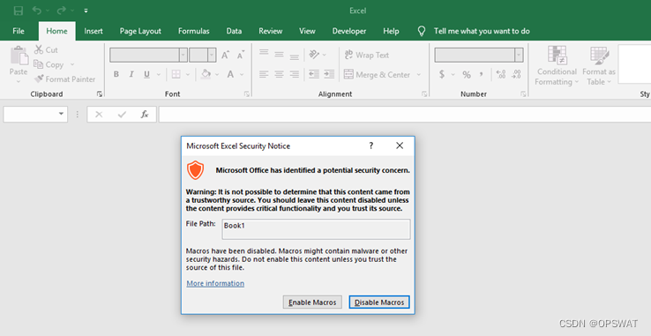Open the Font dialog launcher
Image resolution: width=651 pixels, height=336 pixels.
tap(247, 94)
